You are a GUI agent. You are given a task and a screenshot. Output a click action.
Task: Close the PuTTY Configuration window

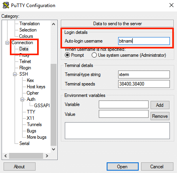(x=171, y=5)
